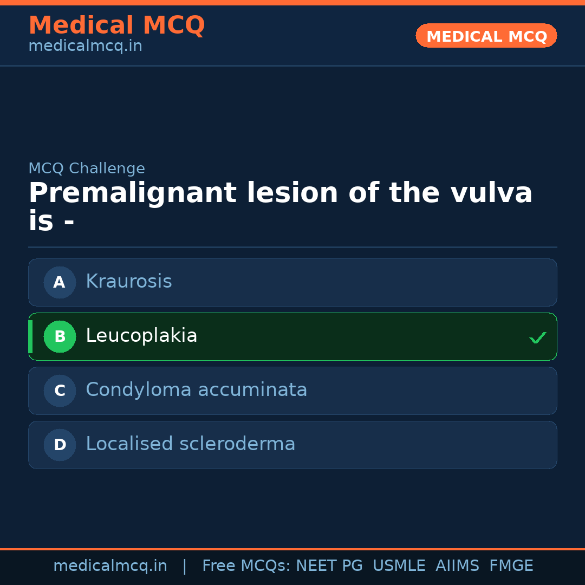Click the letter badge beside Condyloma accuminata

pos(60,391)
